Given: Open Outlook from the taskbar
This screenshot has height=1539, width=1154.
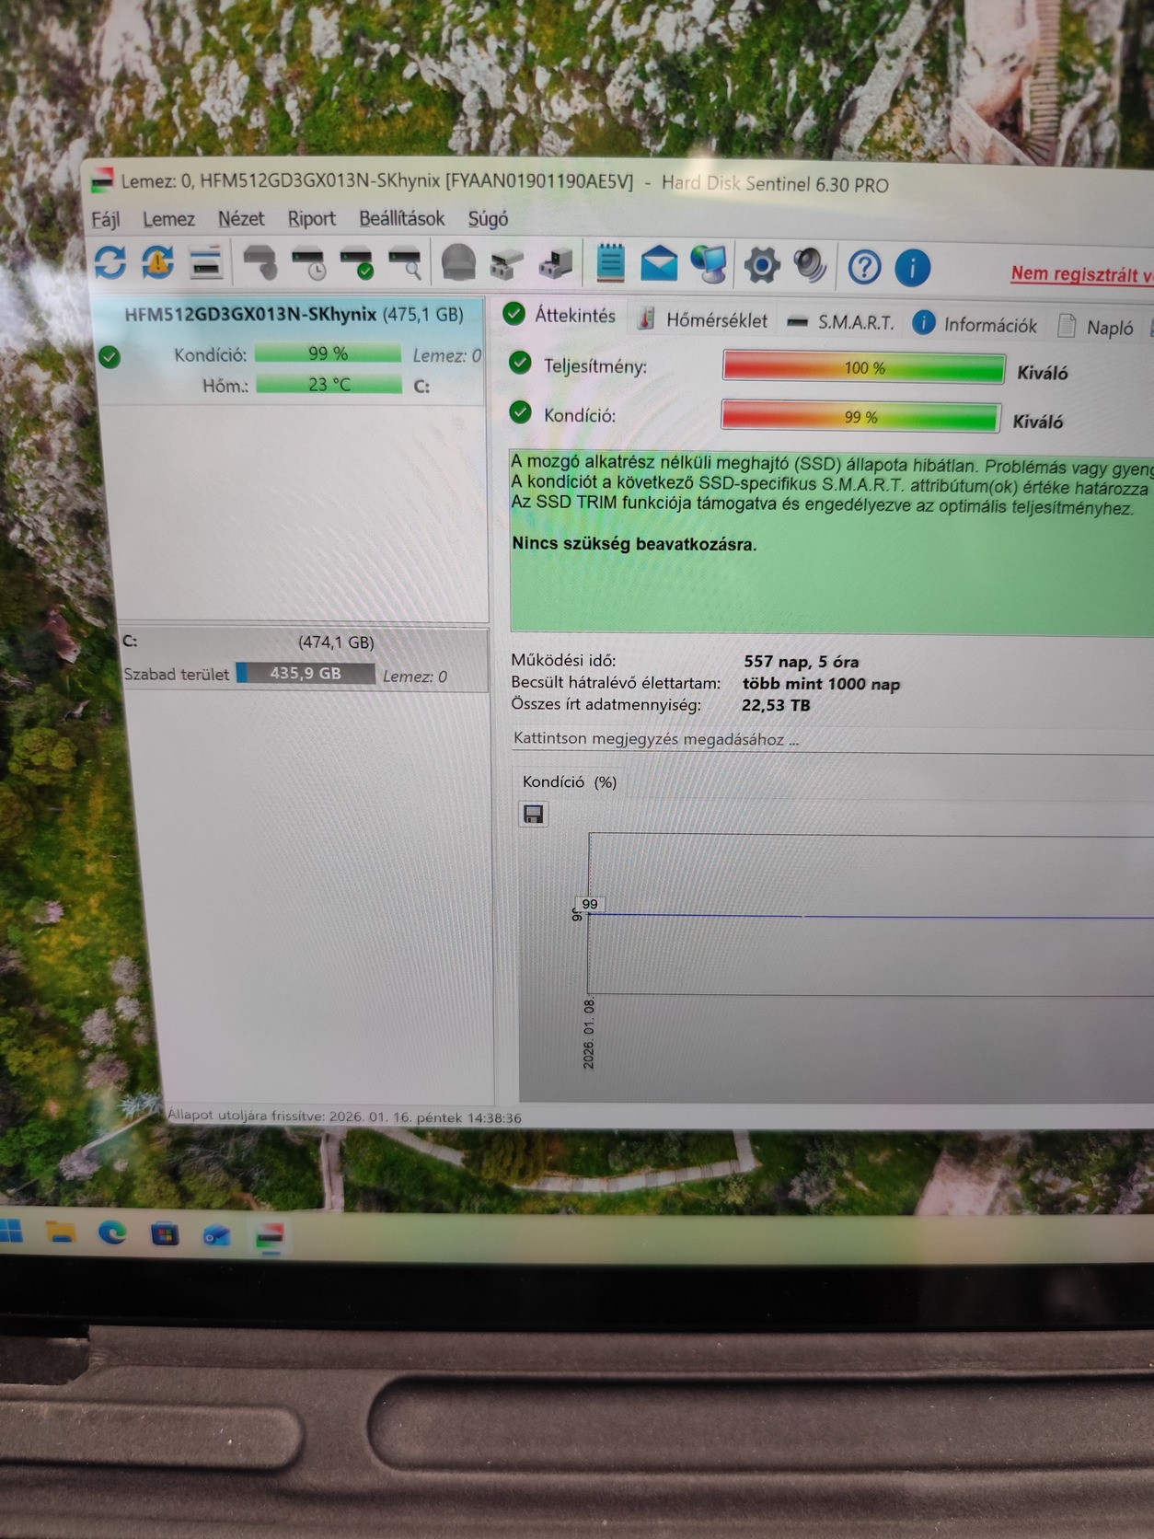Looking at the screenshot, I should point(217,1234).
